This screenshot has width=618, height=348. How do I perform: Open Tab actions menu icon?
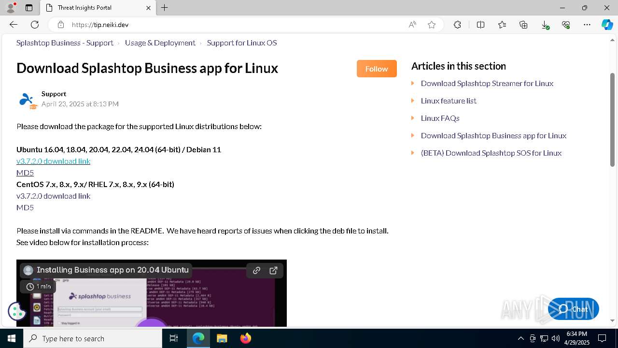(29, 8)
